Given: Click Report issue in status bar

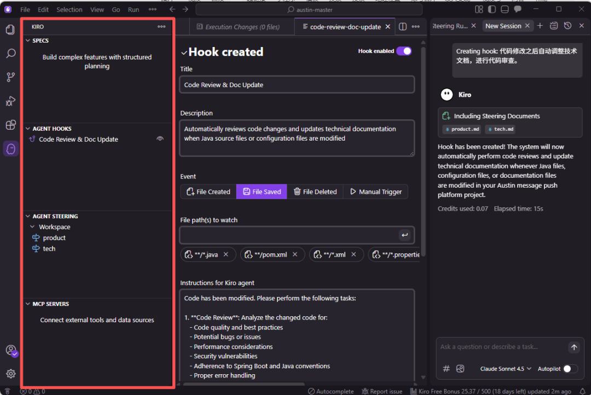Looking at the screenshot, I should click(382, 391).
